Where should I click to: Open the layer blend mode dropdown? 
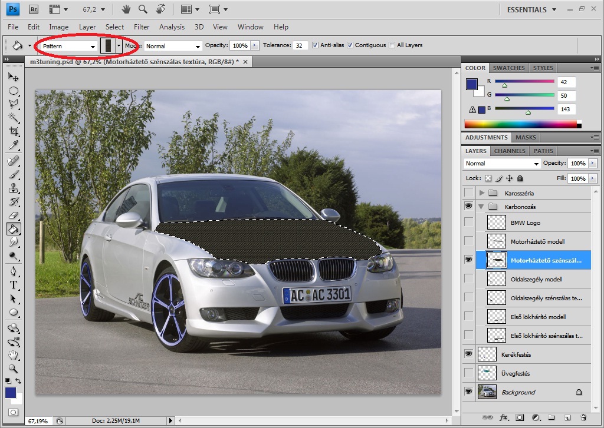(x=502, y=164)
